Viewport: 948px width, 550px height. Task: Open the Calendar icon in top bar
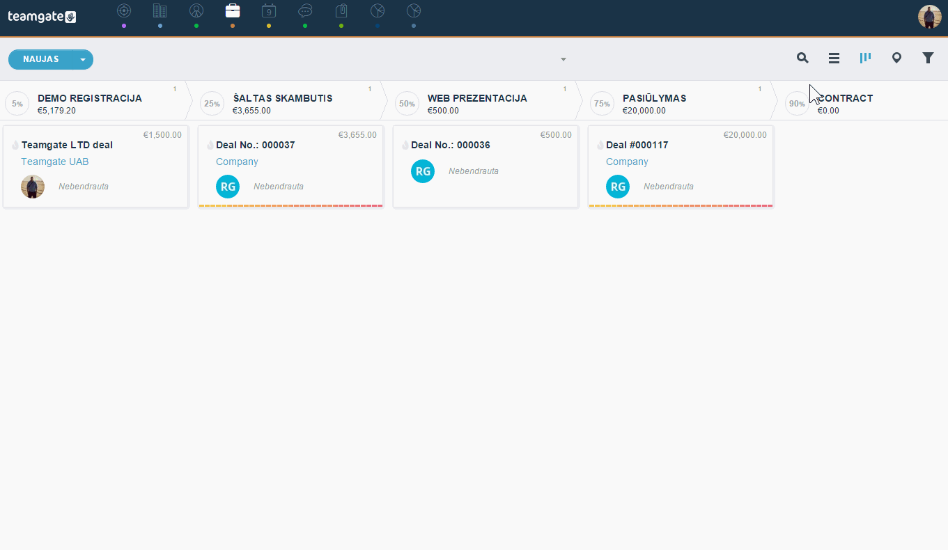269,10
